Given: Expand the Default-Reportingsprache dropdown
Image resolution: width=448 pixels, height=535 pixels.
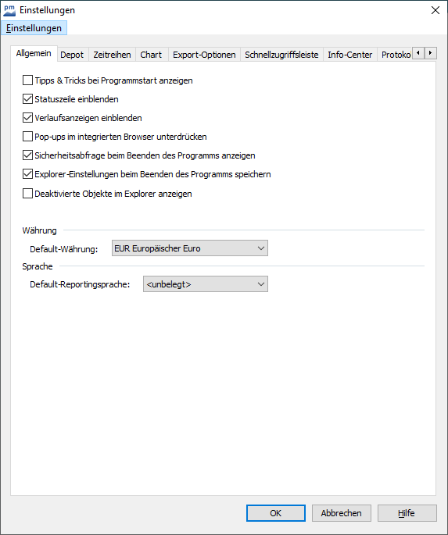Looking at the screenshot, I should [x=206, y=284].
